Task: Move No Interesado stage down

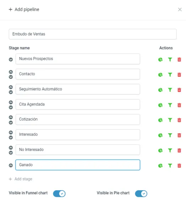Action: (x=11, y=153)
